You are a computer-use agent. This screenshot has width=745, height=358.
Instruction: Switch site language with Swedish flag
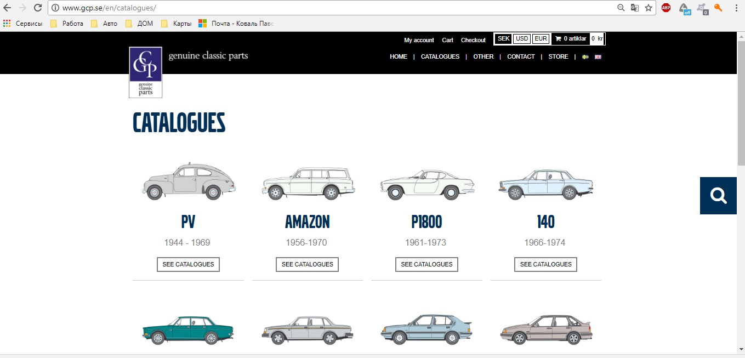[x=585, y=57]
